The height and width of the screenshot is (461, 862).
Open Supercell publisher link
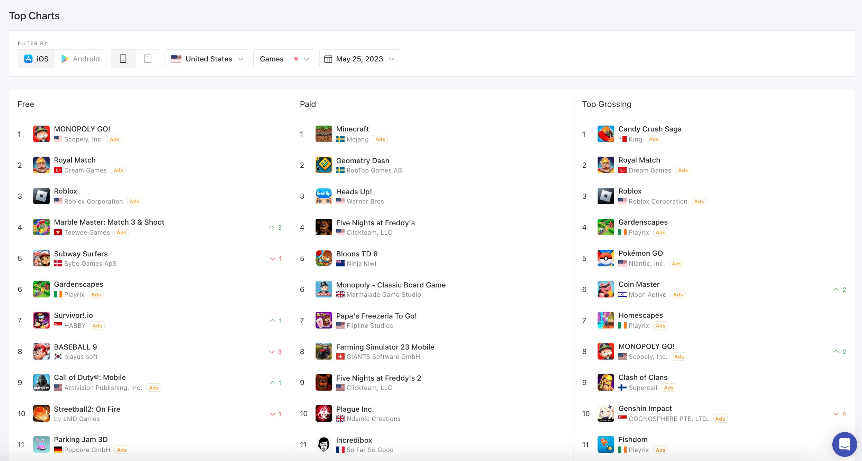pos(643,388)
